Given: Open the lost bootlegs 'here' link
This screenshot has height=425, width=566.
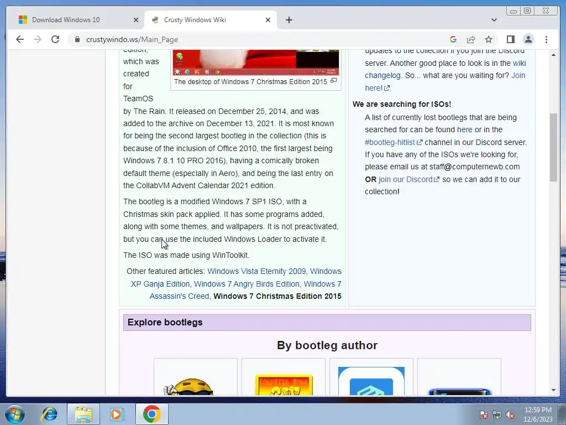Looking at the screenshot, I should click(464, 129).
